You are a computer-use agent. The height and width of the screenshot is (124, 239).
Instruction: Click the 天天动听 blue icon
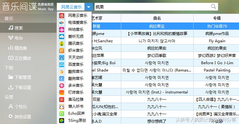(62, 58)
